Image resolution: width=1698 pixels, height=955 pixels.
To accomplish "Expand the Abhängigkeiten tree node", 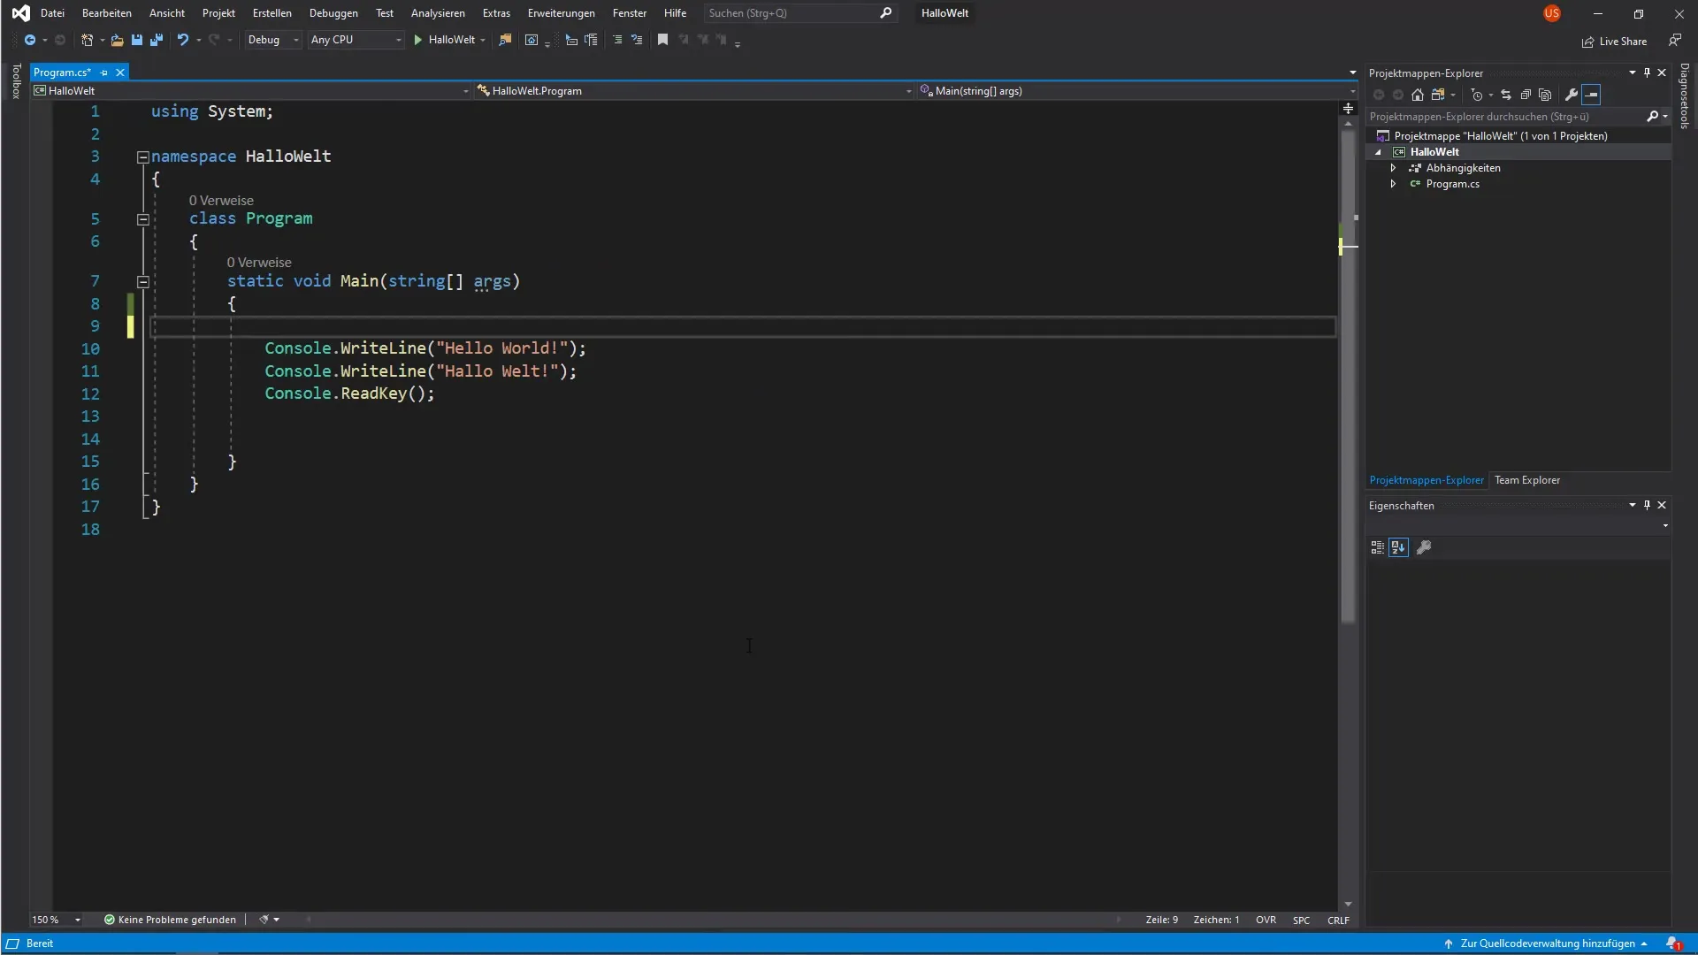I will point(1393,168).
